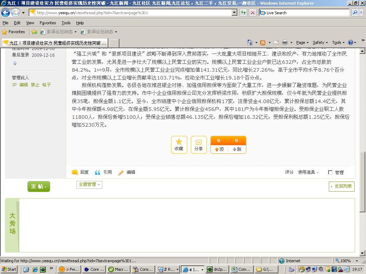Click the vertical scrollbar thumb

[362, 182]
